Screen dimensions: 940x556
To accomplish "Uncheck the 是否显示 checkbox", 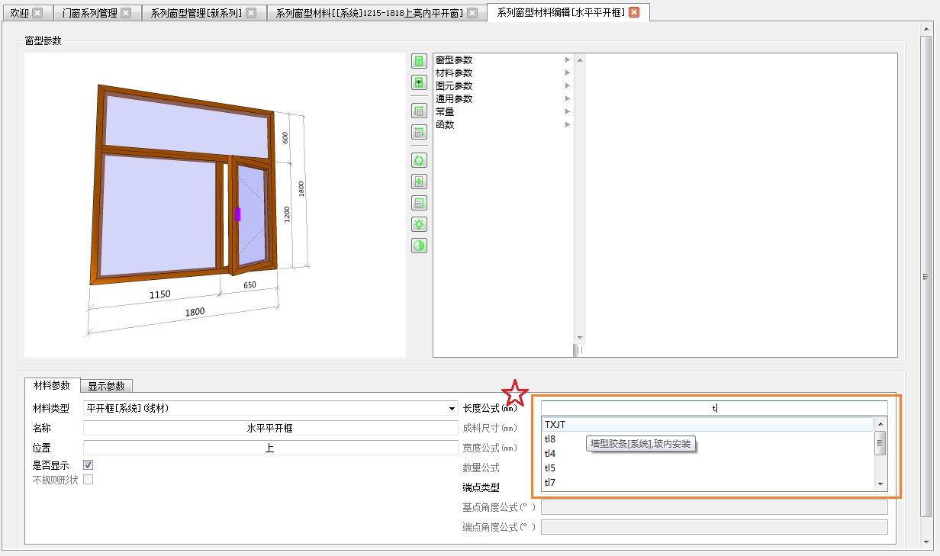I will click(88, 464).
